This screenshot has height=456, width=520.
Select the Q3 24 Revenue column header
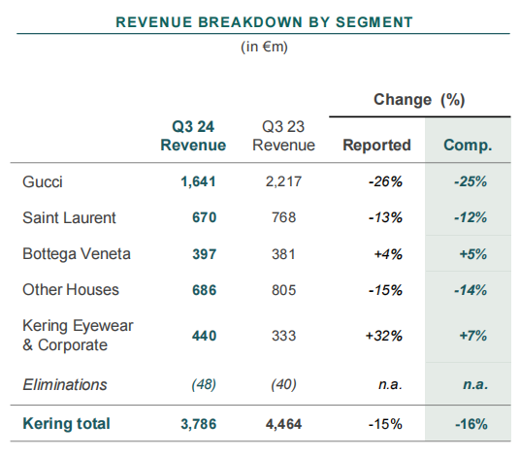point(193,136)
